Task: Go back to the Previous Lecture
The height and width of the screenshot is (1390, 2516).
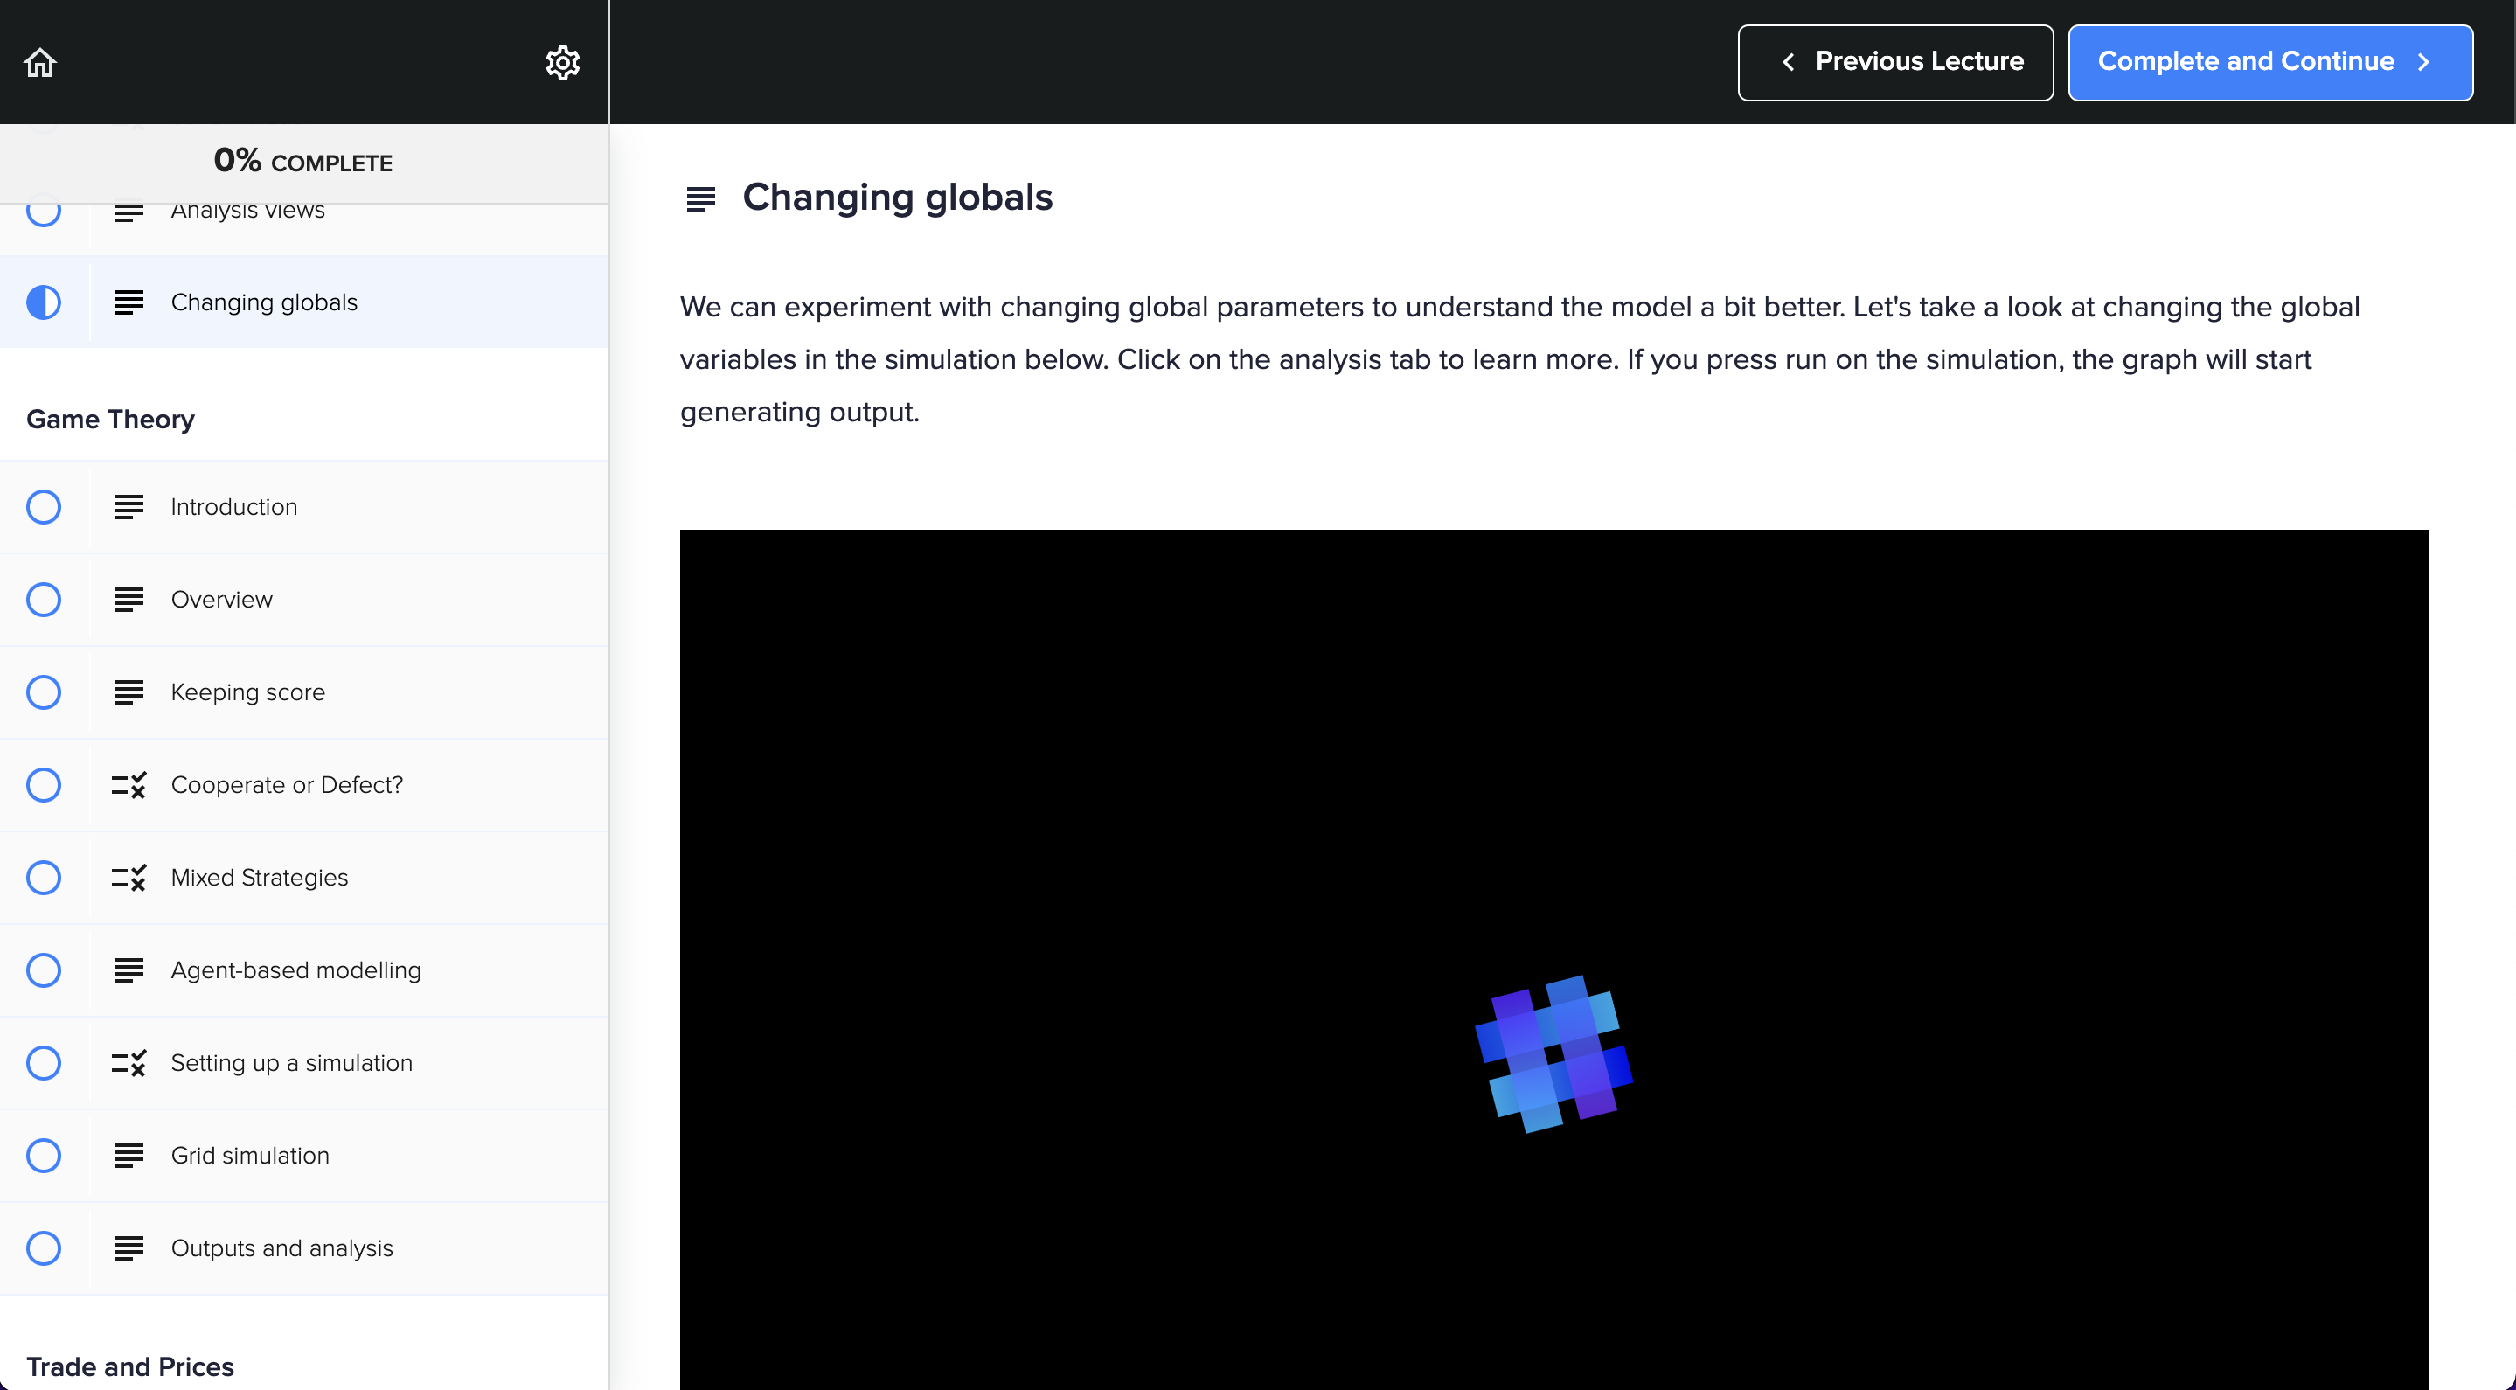Action: pos(1894,63)
